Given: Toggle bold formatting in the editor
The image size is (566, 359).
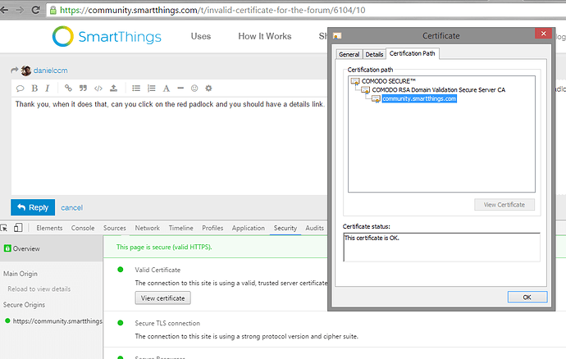Looking at the screenshot, I should 34,88.
